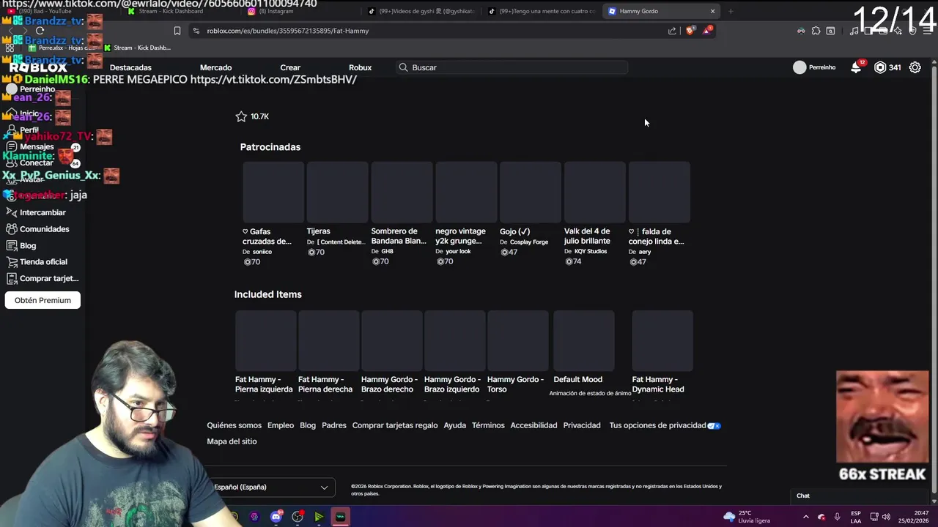The image size is (938, 527).
Task: Switch to the Tengo una mente TikTok tab
Action: coord(541,11)
